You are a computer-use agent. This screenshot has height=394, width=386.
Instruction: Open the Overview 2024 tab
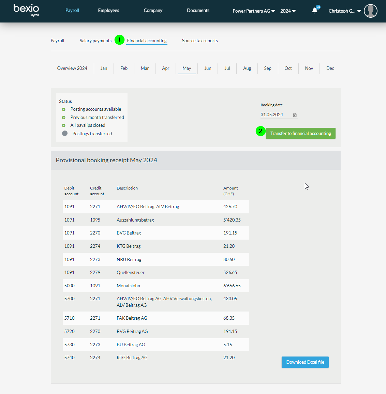pos(72,69)
